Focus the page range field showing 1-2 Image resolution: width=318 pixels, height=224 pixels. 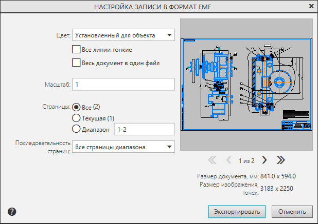pyautogui.click(x=144, y=130)
